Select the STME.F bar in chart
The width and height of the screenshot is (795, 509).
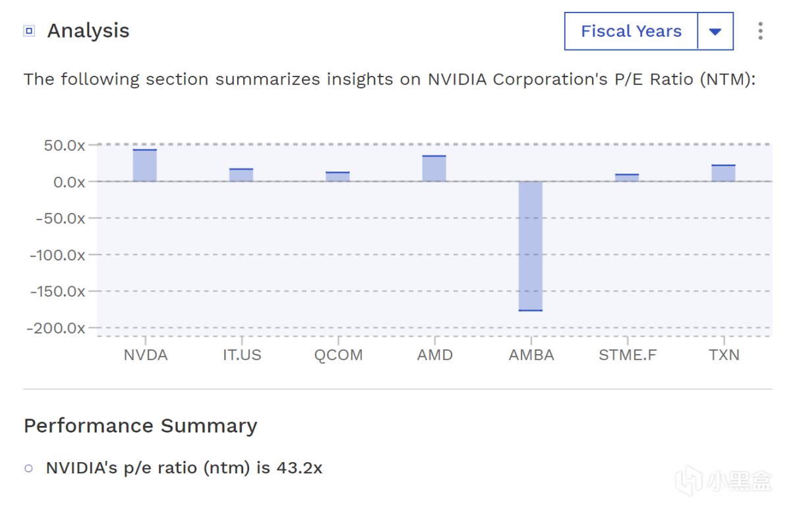pos(627,177)
